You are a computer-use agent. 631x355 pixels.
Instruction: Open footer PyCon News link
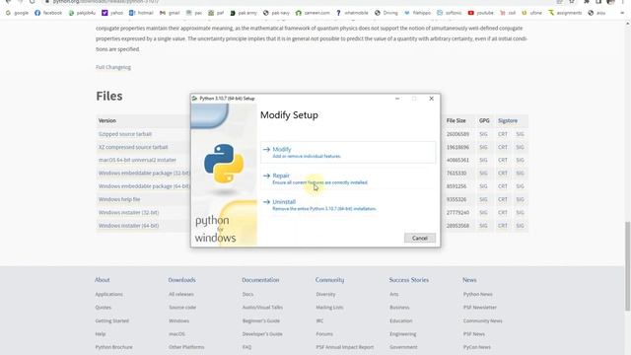point(476,347)
